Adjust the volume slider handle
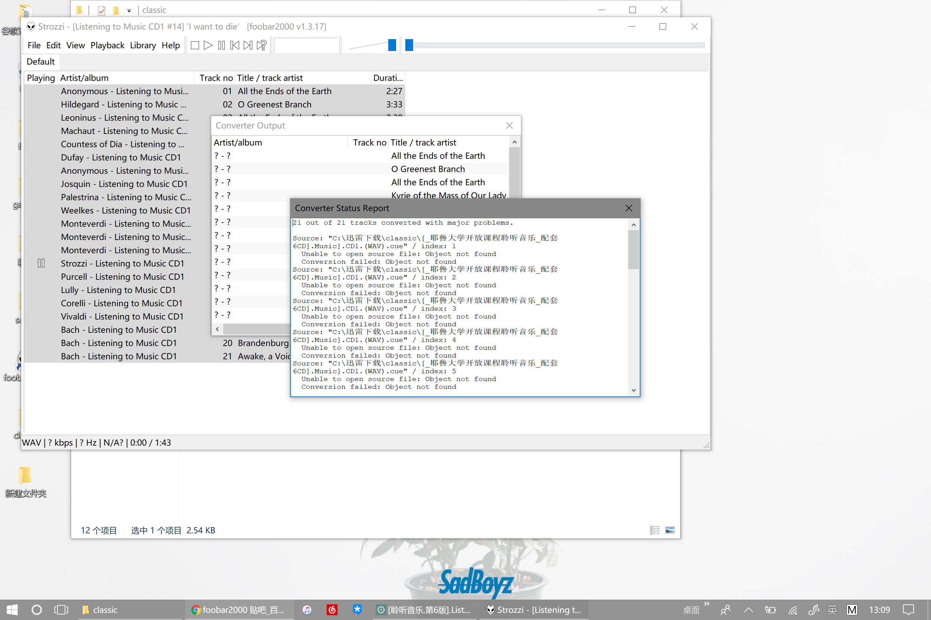The width and height of the screenshot is (931, 620). [392, 45]
